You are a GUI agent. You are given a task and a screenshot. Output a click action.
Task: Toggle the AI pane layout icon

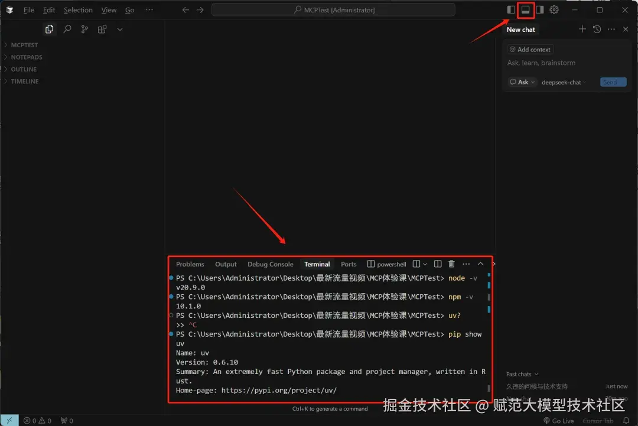[x=539, y=10]
